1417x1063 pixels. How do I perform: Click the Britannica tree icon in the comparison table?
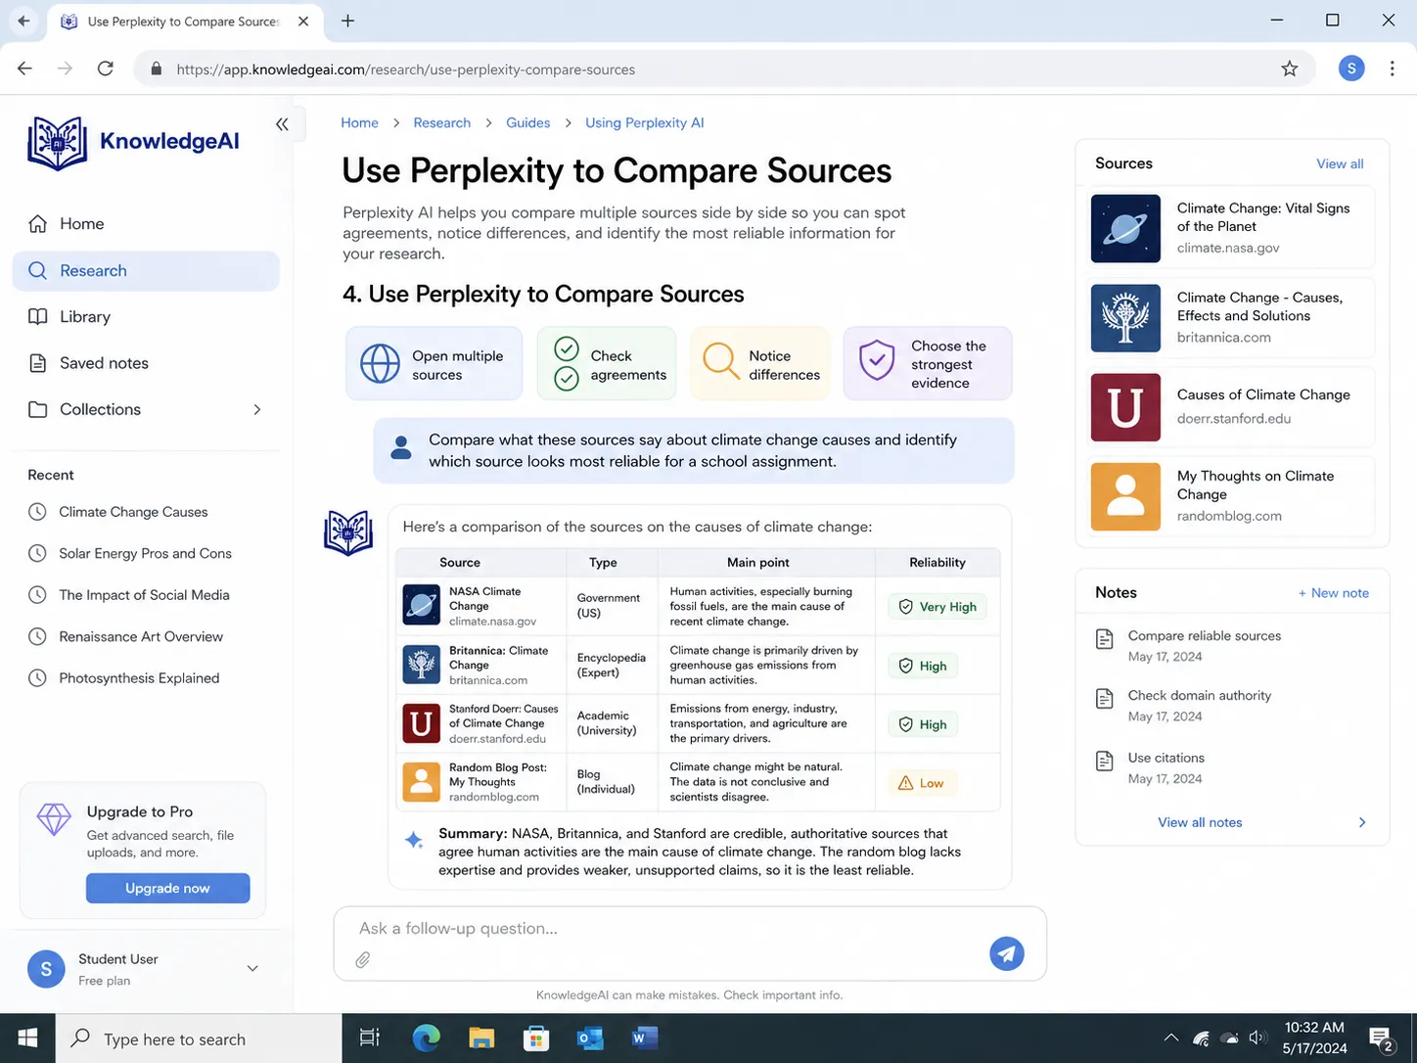[x=422, y=665]
